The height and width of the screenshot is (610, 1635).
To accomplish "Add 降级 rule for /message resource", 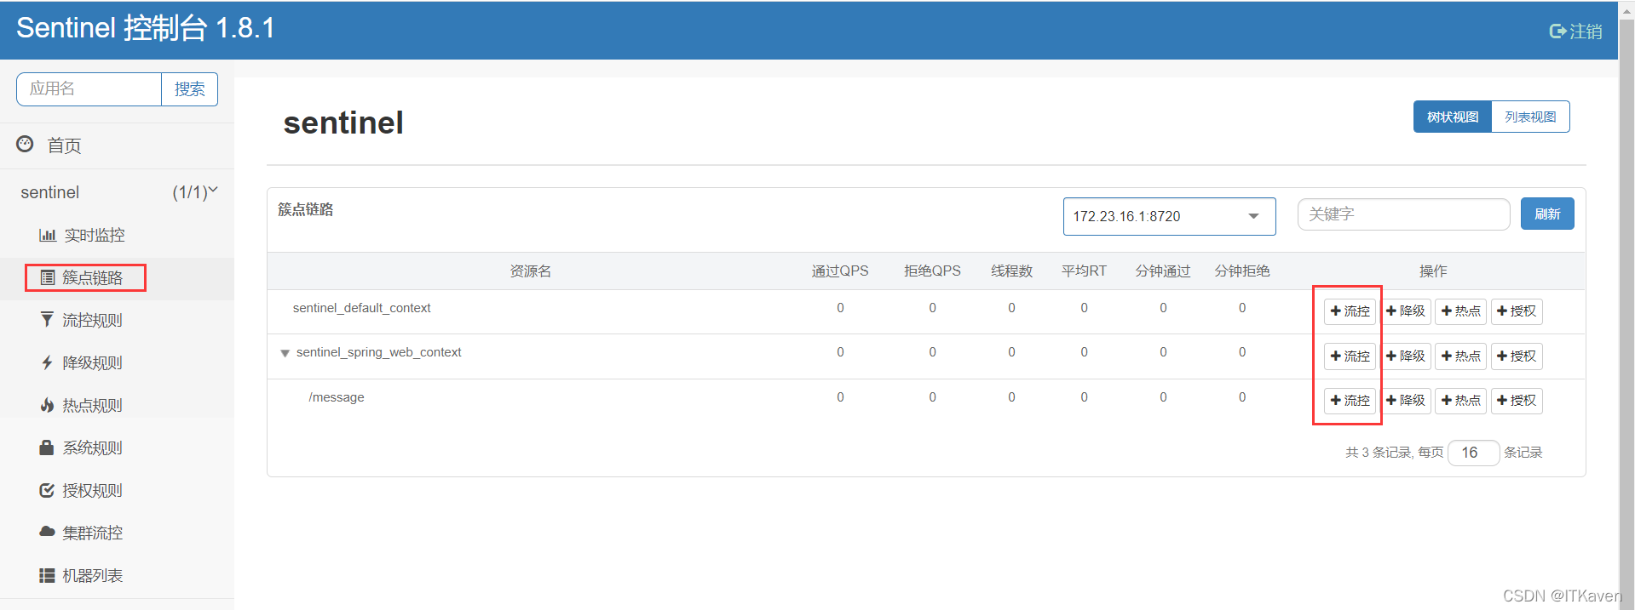I will pos(1406,401).
